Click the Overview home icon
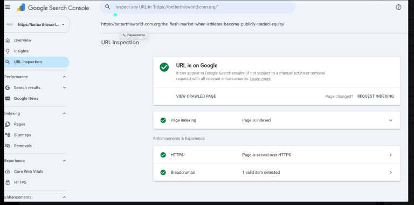This screenshot has height=205, width=414. point(8,40)
